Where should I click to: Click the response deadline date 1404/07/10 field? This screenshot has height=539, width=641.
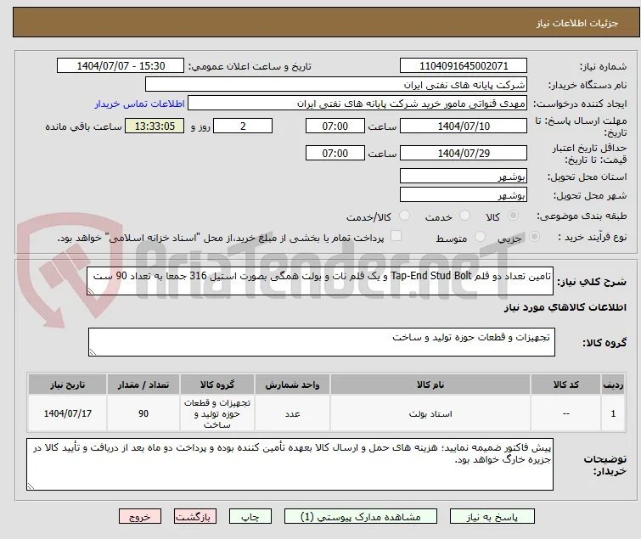click(464, 126)
